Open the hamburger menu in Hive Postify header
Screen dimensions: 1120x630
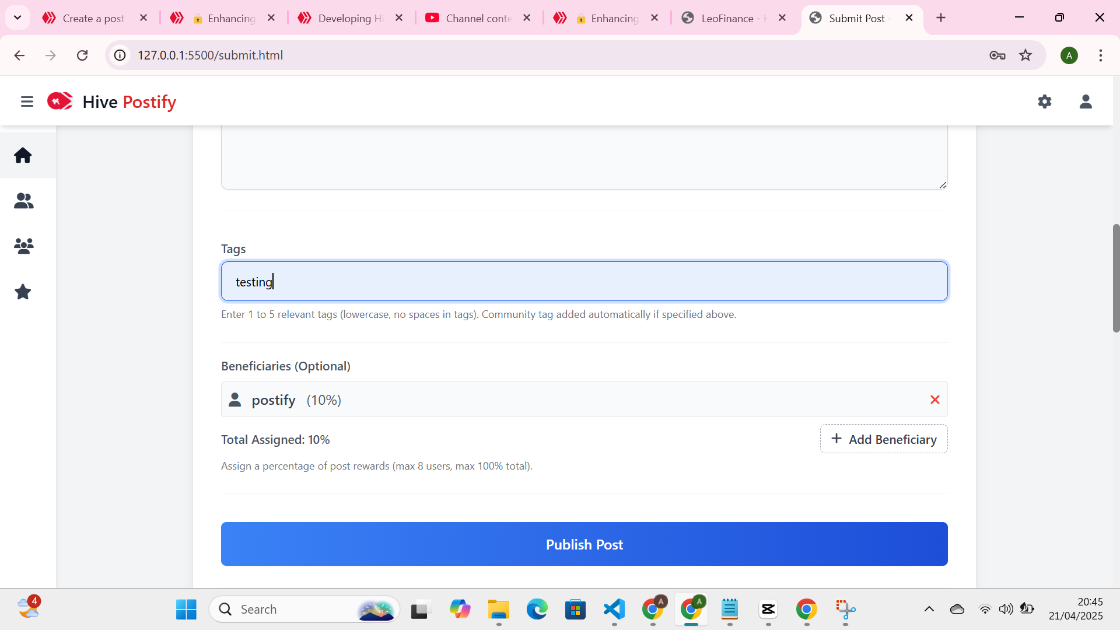coord(27,101)
